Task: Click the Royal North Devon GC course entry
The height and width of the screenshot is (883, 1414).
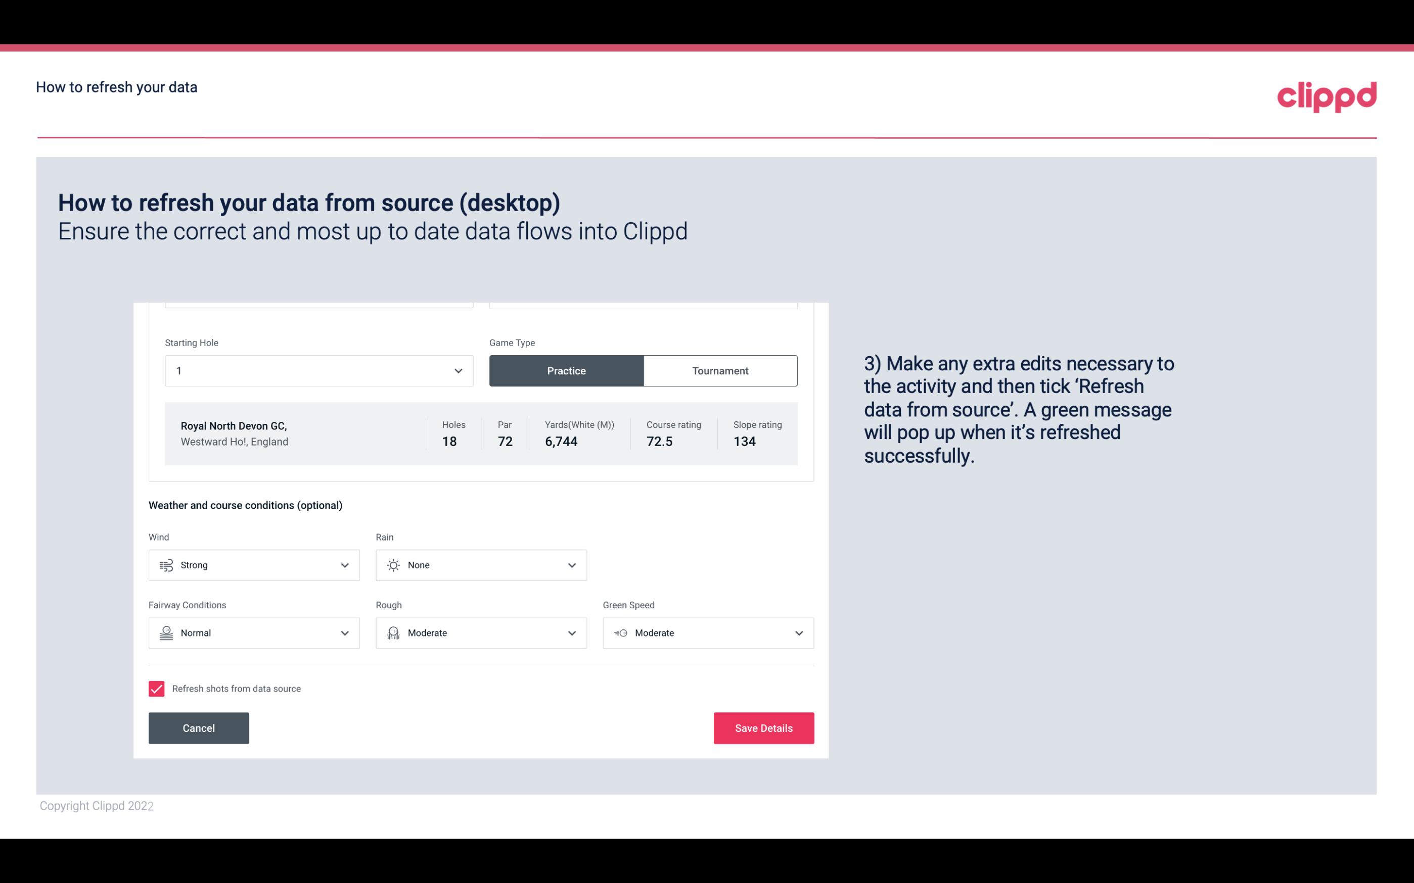Action: point(480,432)
